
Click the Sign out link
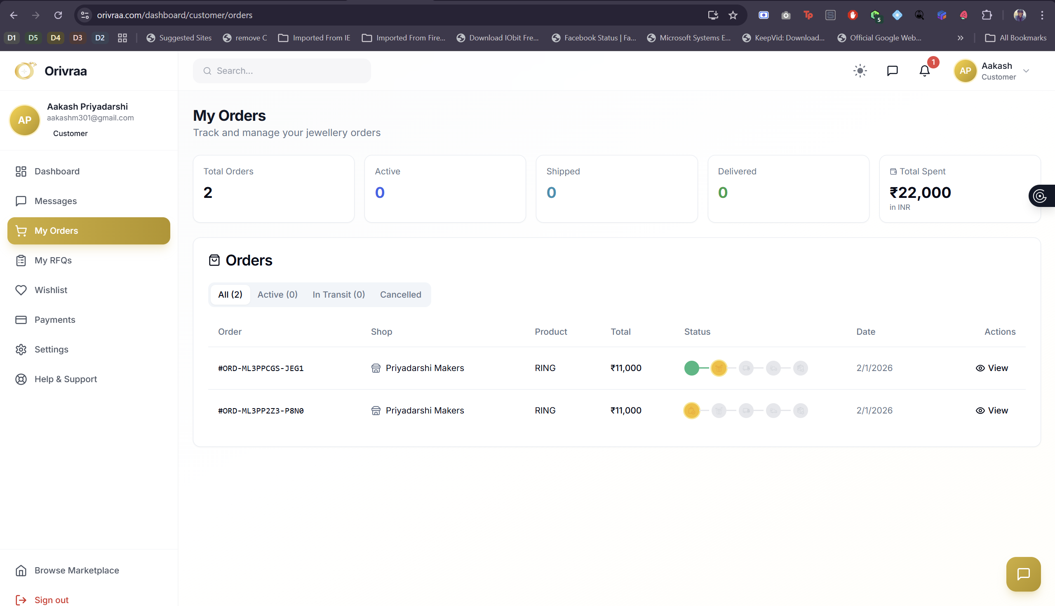(51, 600)
